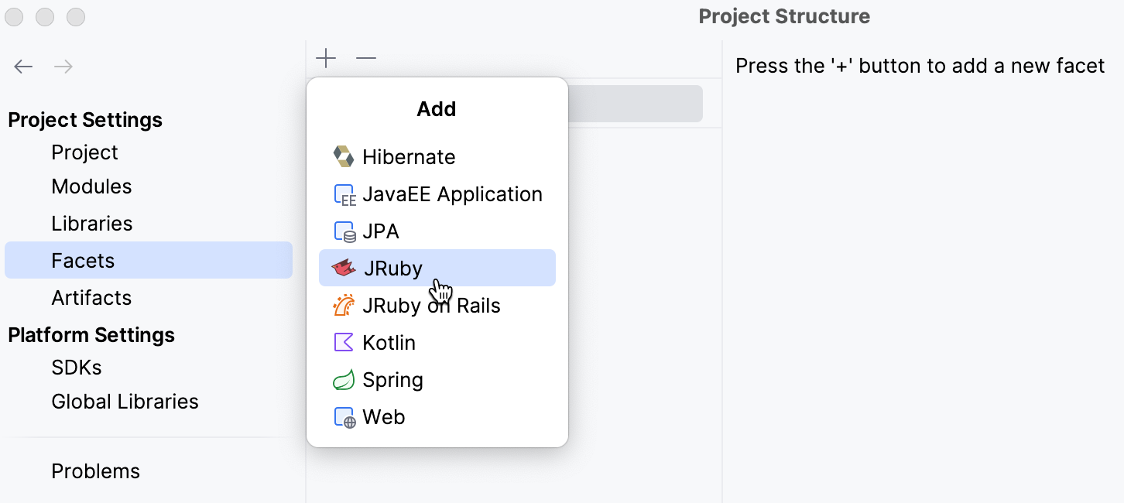View the Problems section
This screenshot has height=503, width=1124.
coord(95,470)
